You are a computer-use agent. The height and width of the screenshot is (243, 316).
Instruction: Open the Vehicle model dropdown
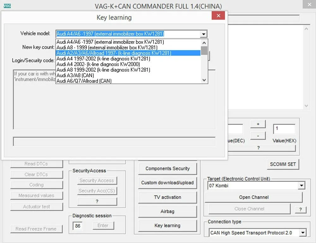coord(204,34)
